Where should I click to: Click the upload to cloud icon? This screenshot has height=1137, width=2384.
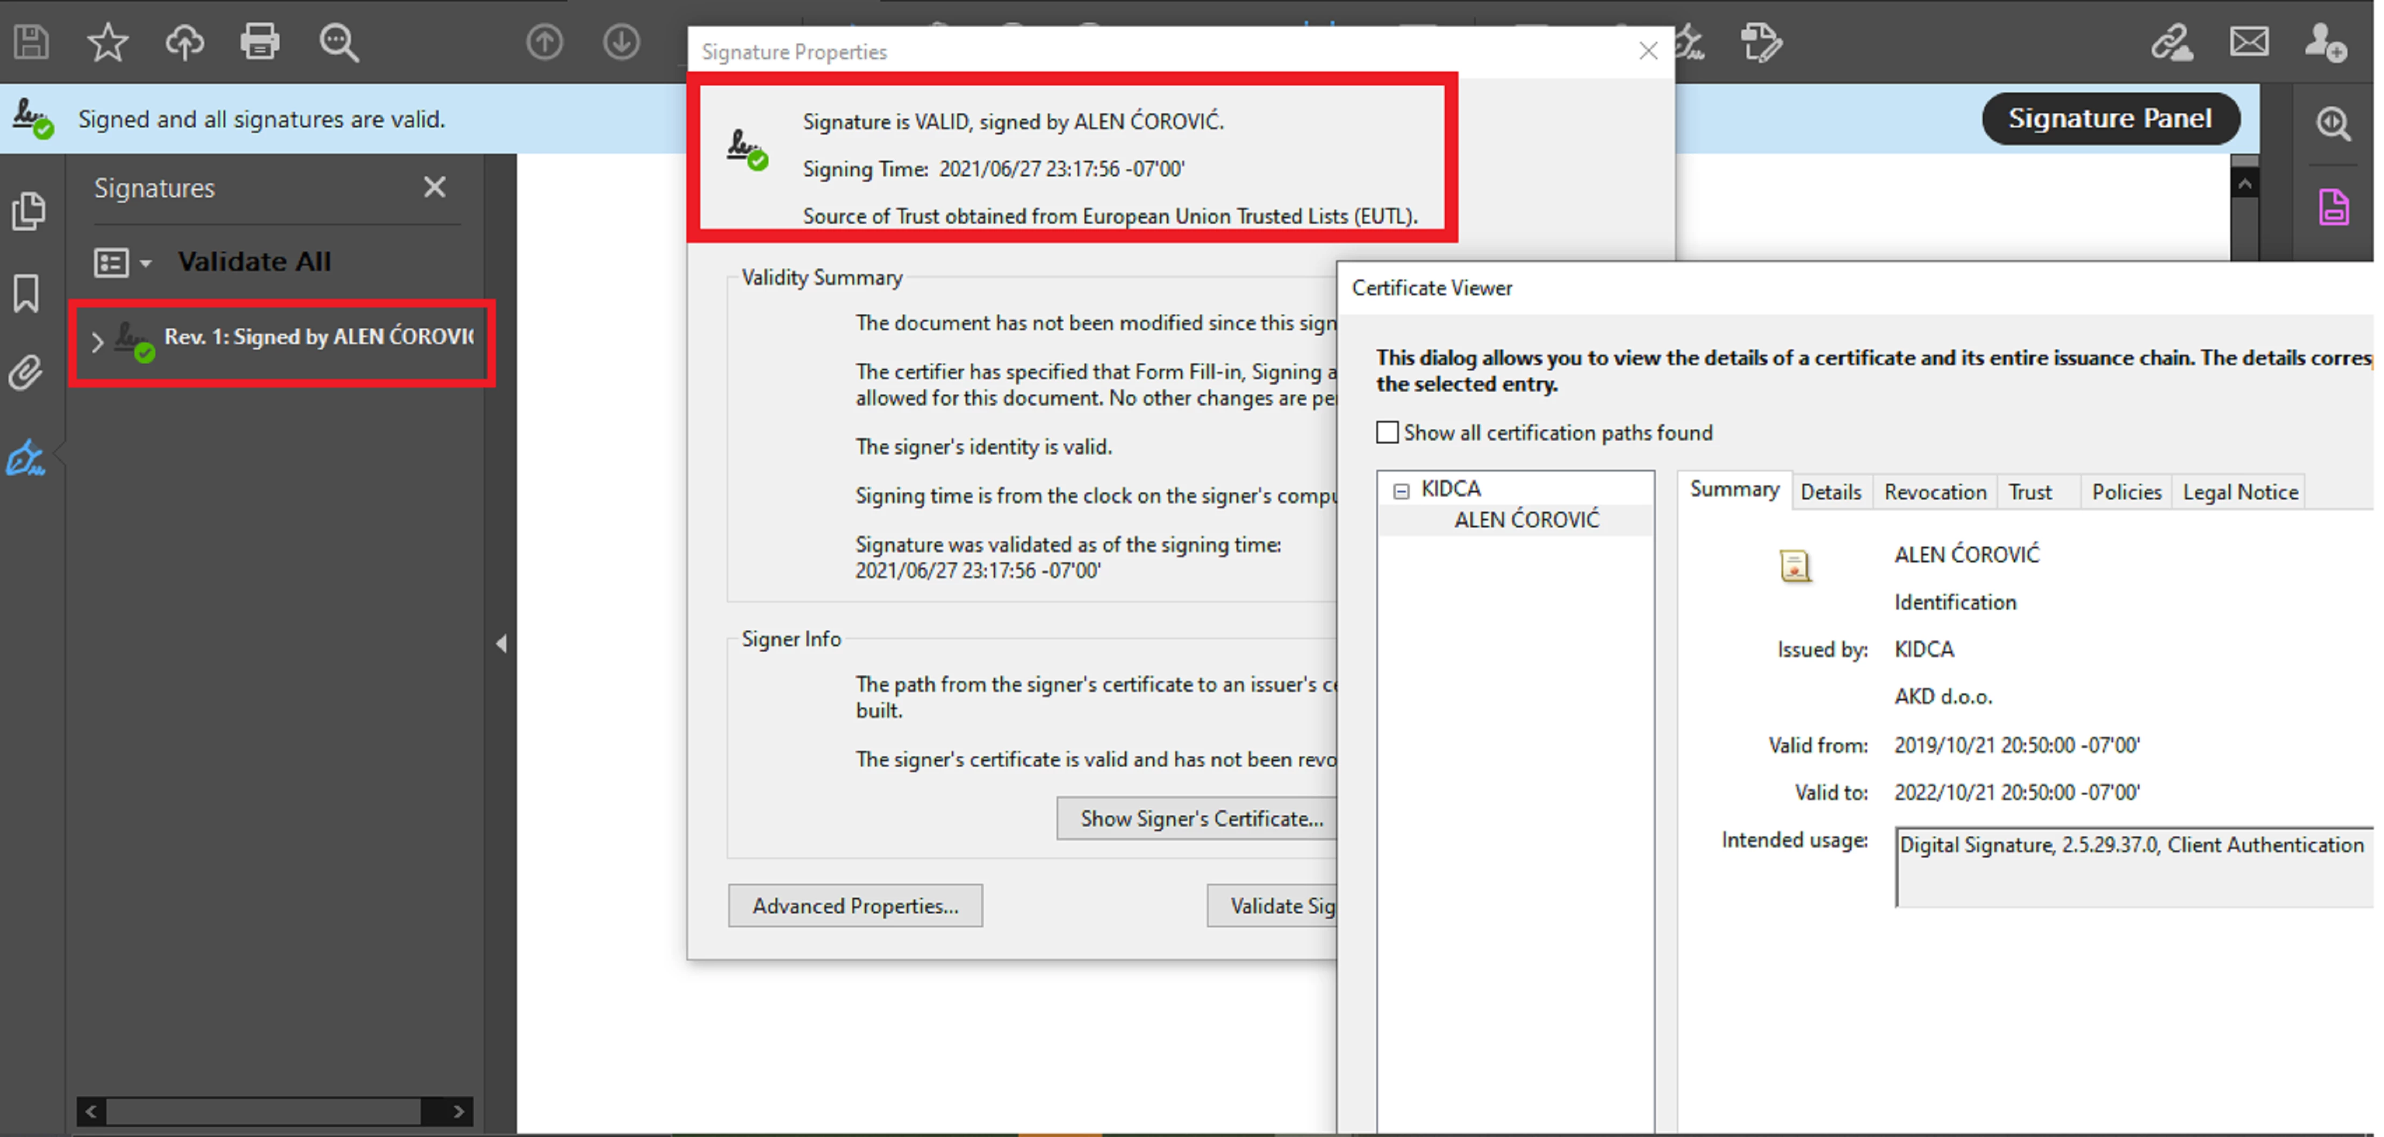(x=184, y=42)
